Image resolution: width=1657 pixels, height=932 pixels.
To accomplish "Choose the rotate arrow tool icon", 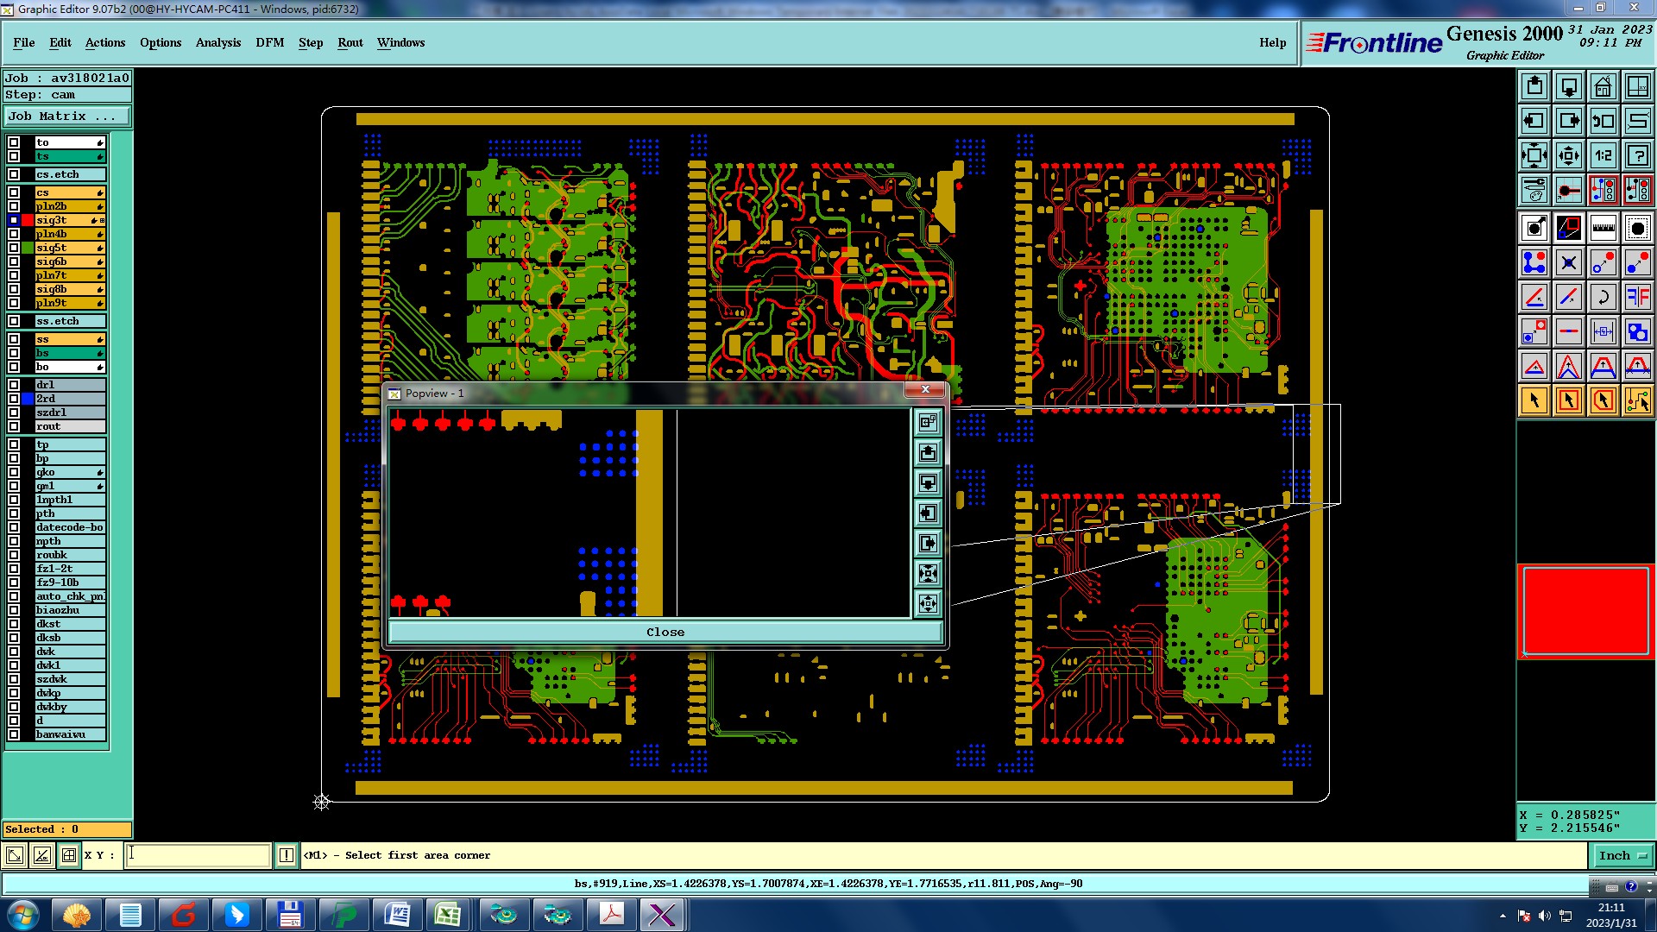I will click(x=1603, y=297).
